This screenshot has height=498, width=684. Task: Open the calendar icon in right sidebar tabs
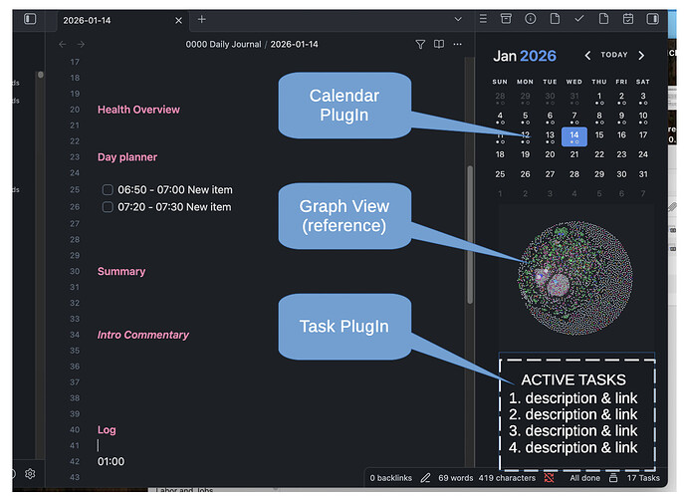[x=628, y=19]
